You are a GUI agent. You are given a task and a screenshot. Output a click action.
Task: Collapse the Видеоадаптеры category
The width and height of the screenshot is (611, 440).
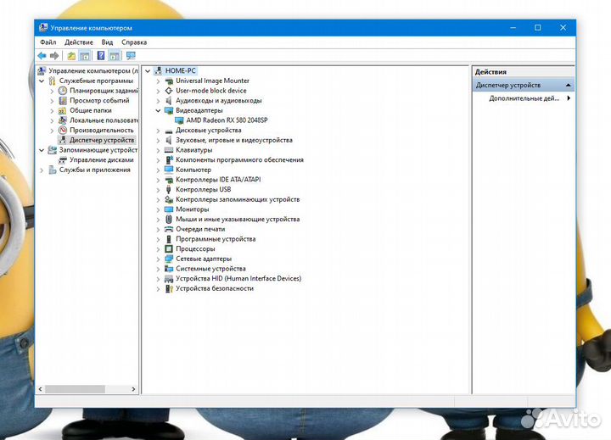point(159,110)
